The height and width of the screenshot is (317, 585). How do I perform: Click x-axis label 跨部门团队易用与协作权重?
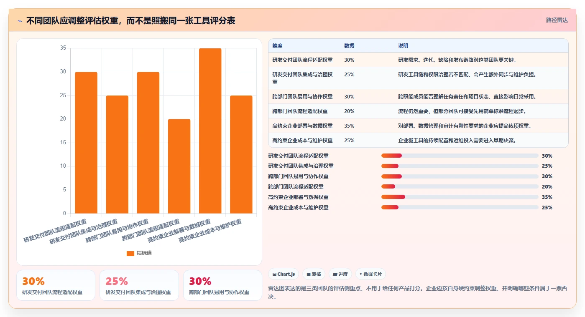tap(117, 231)
